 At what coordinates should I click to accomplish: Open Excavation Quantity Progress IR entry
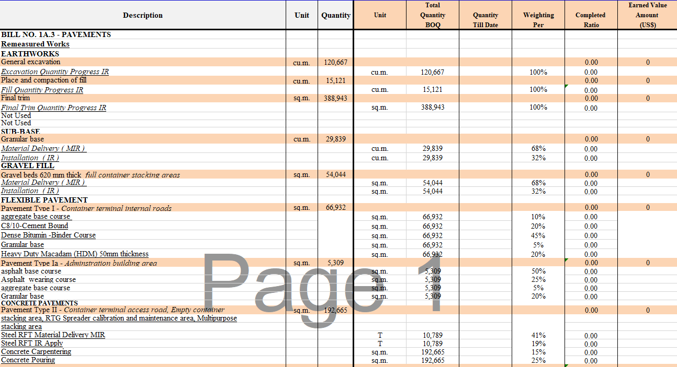coord(55,72)
